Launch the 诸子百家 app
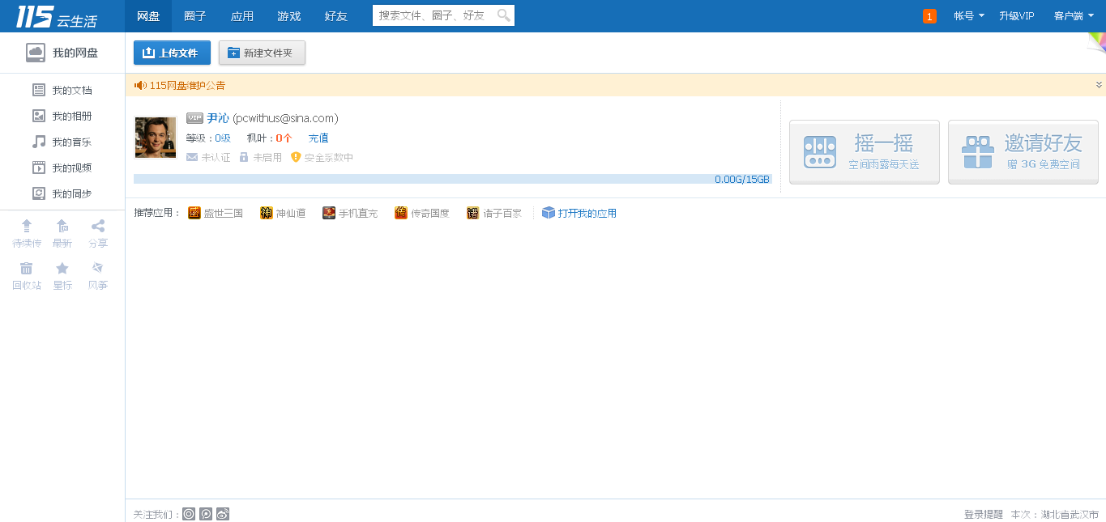The height and width of the screenshot is (522, 1106). [x=494, y=214]
